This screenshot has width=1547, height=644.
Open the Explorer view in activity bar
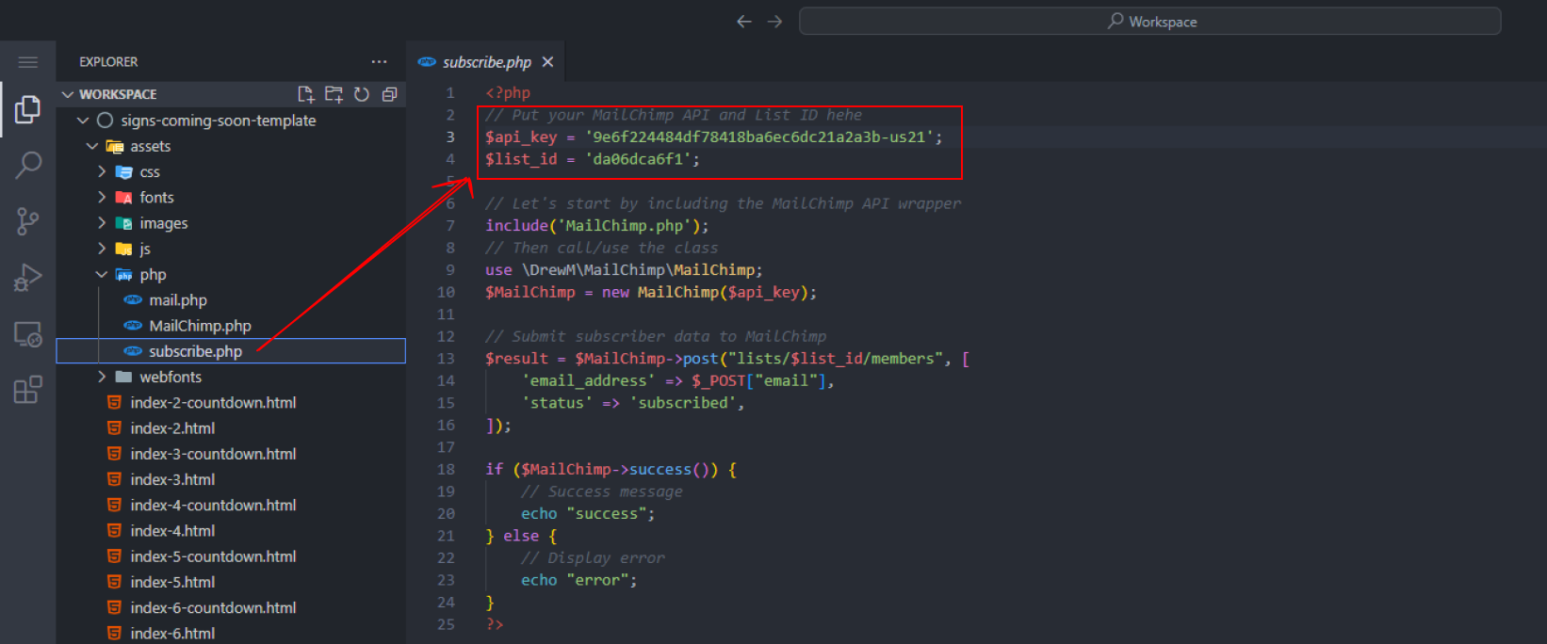click(27, 110)
